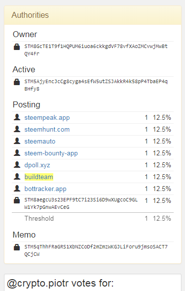This screenshot has height=291, width=185.
Task: Click the lock icon beside Memo key
Action: 17,247
